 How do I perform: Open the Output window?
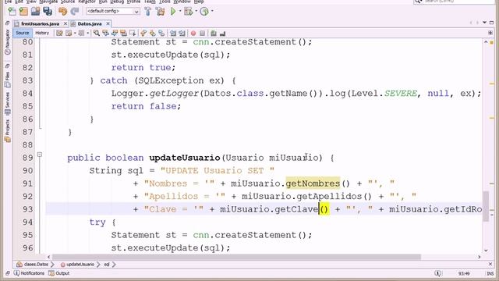tap(59, 273)
